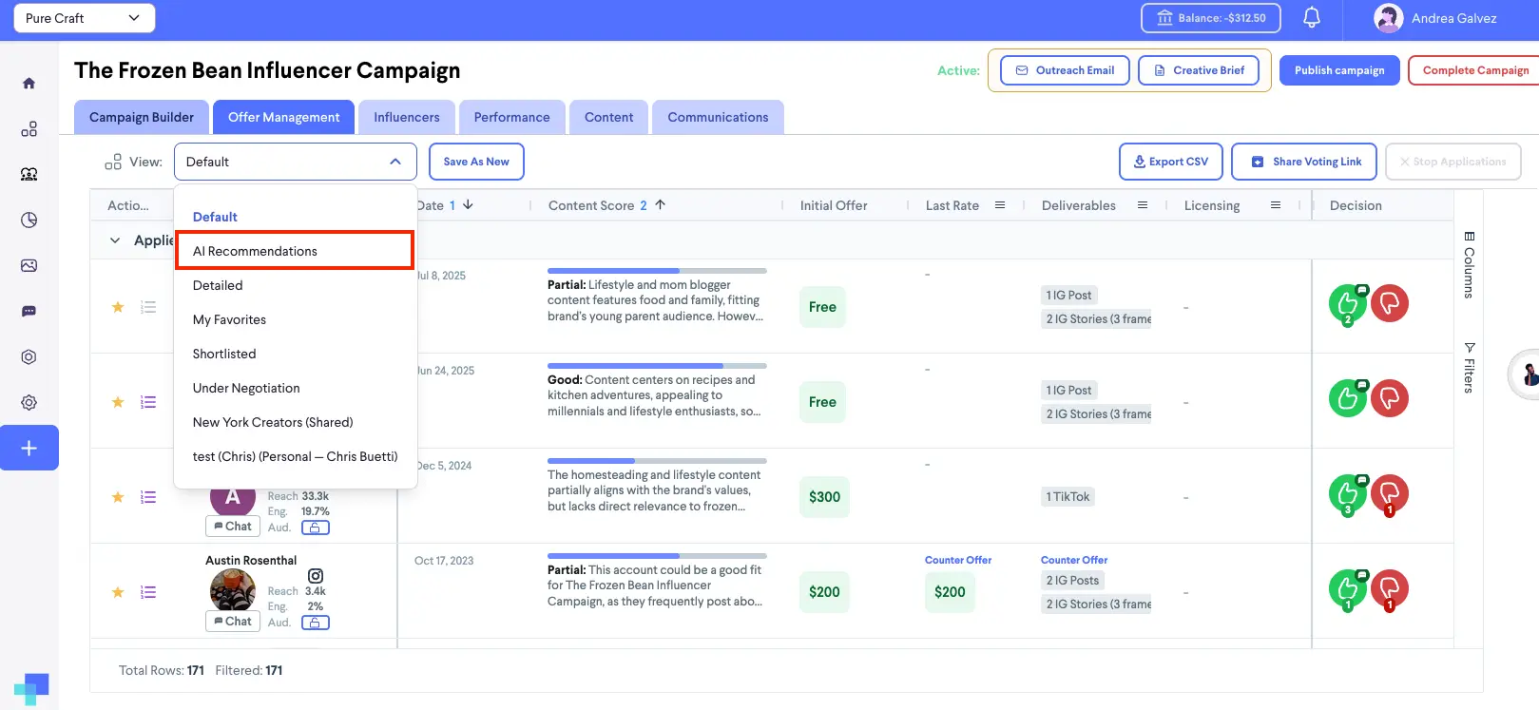Open the Deliverables column menu icon
This screenshot has width=1539, height=710.
tap(1143, 205)
